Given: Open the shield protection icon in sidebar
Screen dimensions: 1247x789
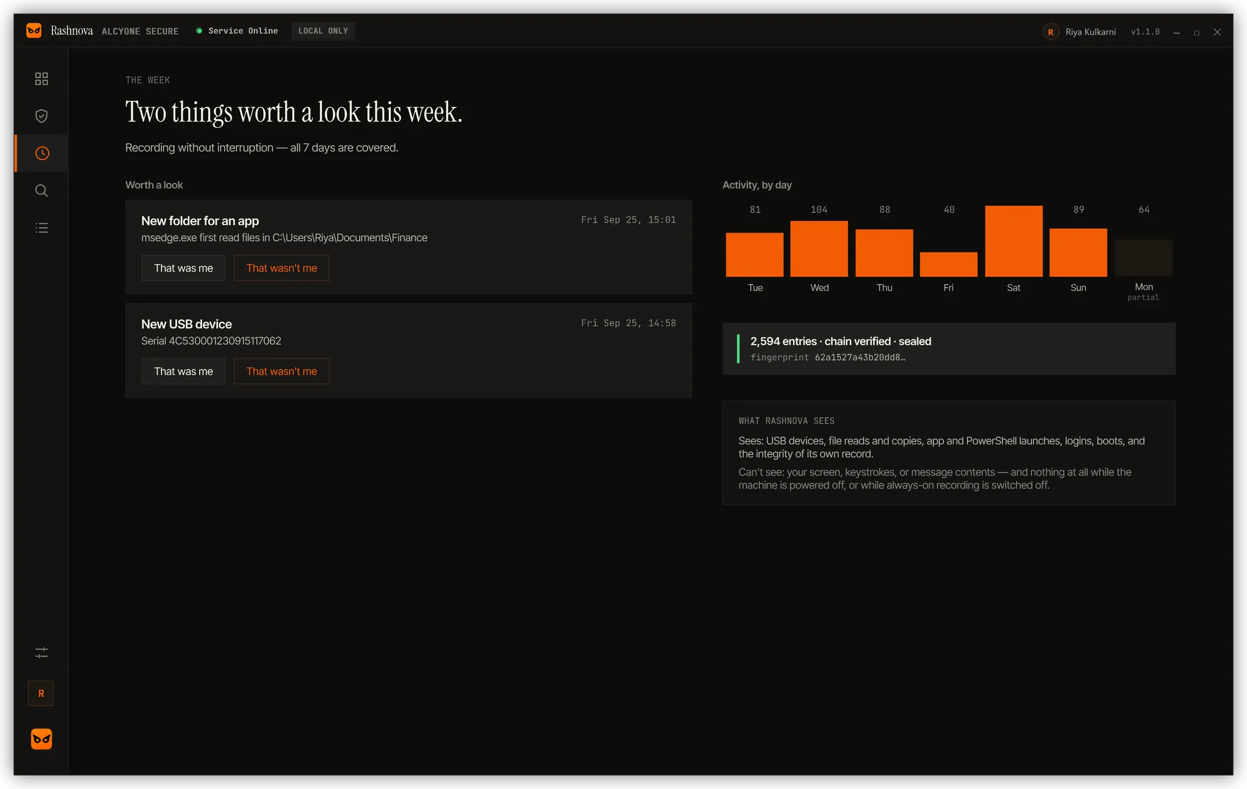Looking at the screenshot, I should tap(41, 116).
